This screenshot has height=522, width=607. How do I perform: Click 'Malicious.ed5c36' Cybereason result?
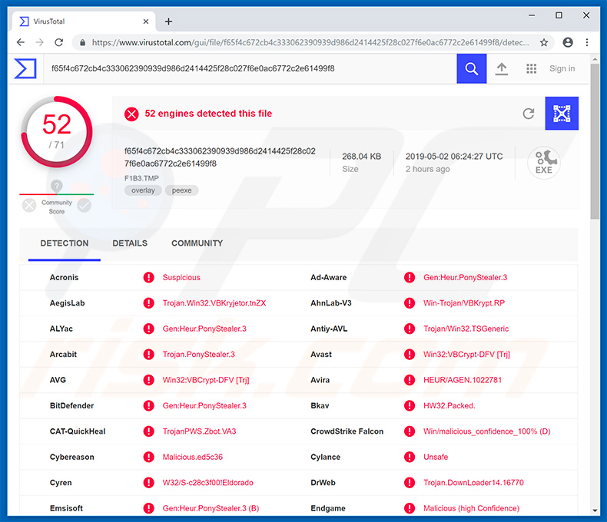[x=192, y=457]
